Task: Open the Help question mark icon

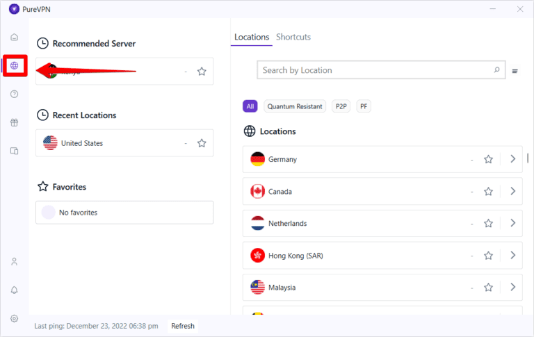Action: click(14, 94)
